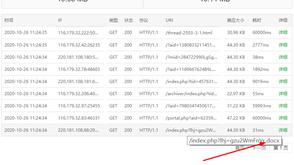Select URI /index.php?tid=457631... cell
The height and width of the screenshot is (165, 294).
191,82
